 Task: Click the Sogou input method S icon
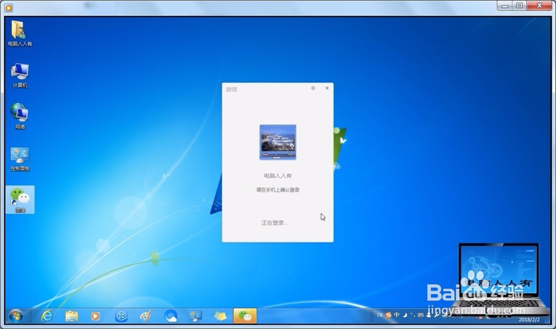point(389,315)
